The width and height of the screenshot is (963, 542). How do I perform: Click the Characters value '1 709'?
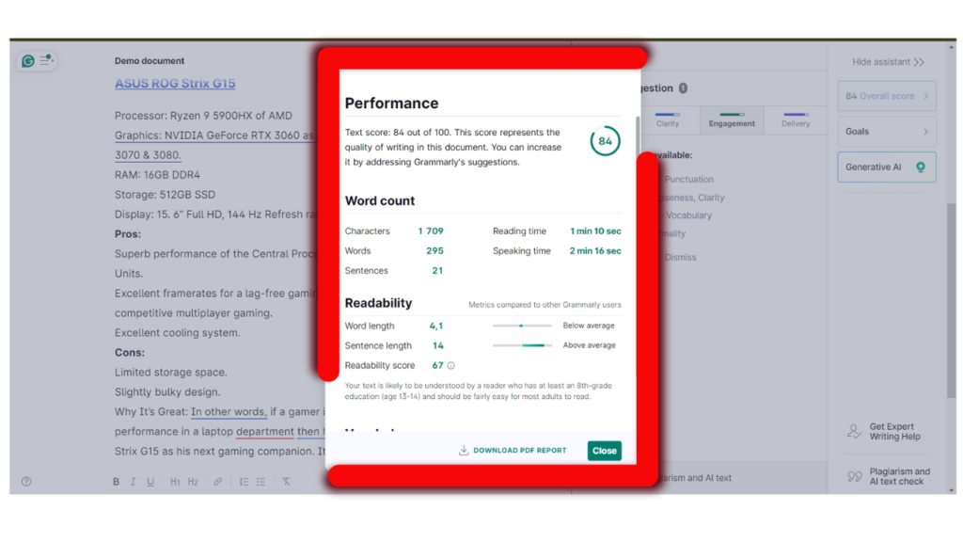click(431, 231)
